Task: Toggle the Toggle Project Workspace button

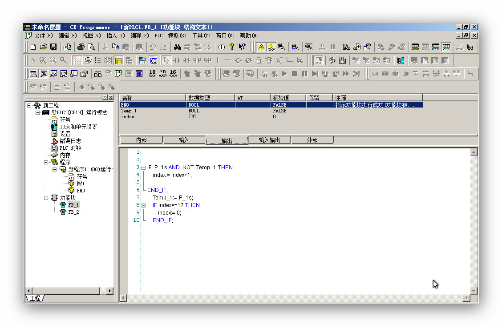Action: [x=33, y=74]
